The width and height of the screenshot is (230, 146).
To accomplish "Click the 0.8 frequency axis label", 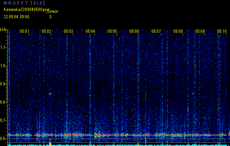I will [x=3, y=102].
